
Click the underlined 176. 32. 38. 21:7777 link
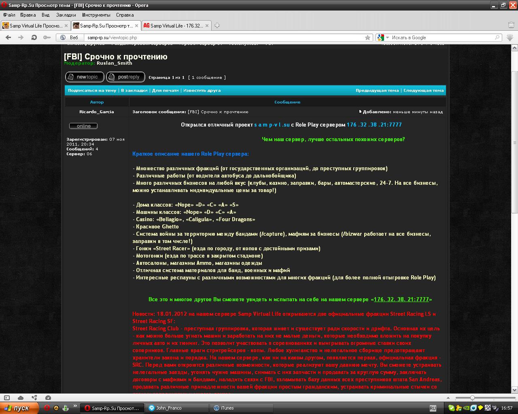tap(401, 300)
